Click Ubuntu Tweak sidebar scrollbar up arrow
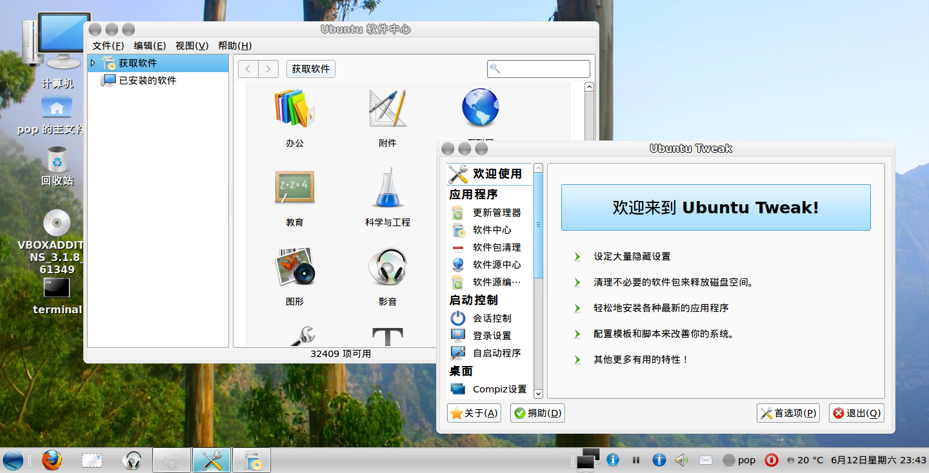929x473 pixels. (x=539, y=169)
